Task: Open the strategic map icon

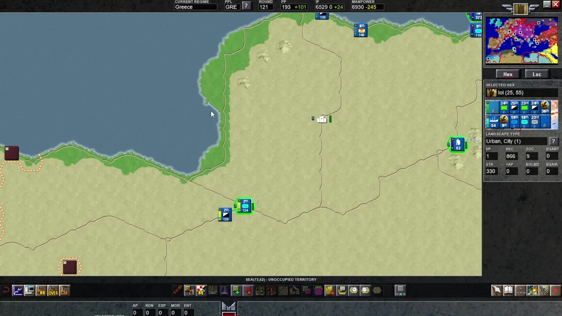Action: (532, 291)
